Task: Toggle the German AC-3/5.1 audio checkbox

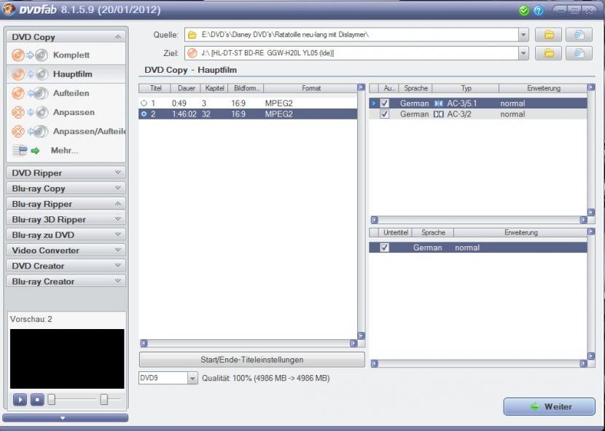Action: click(384, 103)
